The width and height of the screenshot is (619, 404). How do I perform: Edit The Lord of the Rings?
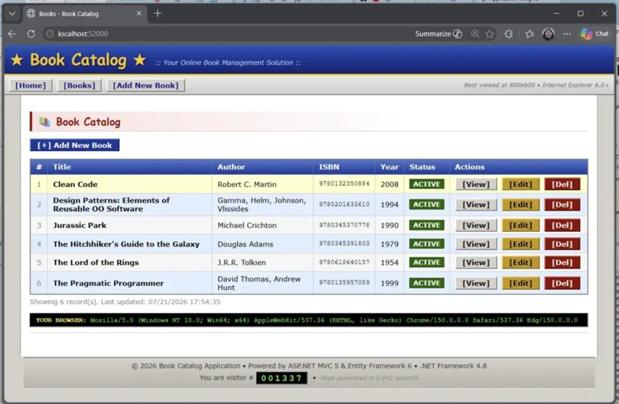coord(520,263)
